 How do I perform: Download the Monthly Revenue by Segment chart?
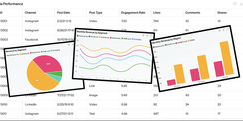click(147, 36)
